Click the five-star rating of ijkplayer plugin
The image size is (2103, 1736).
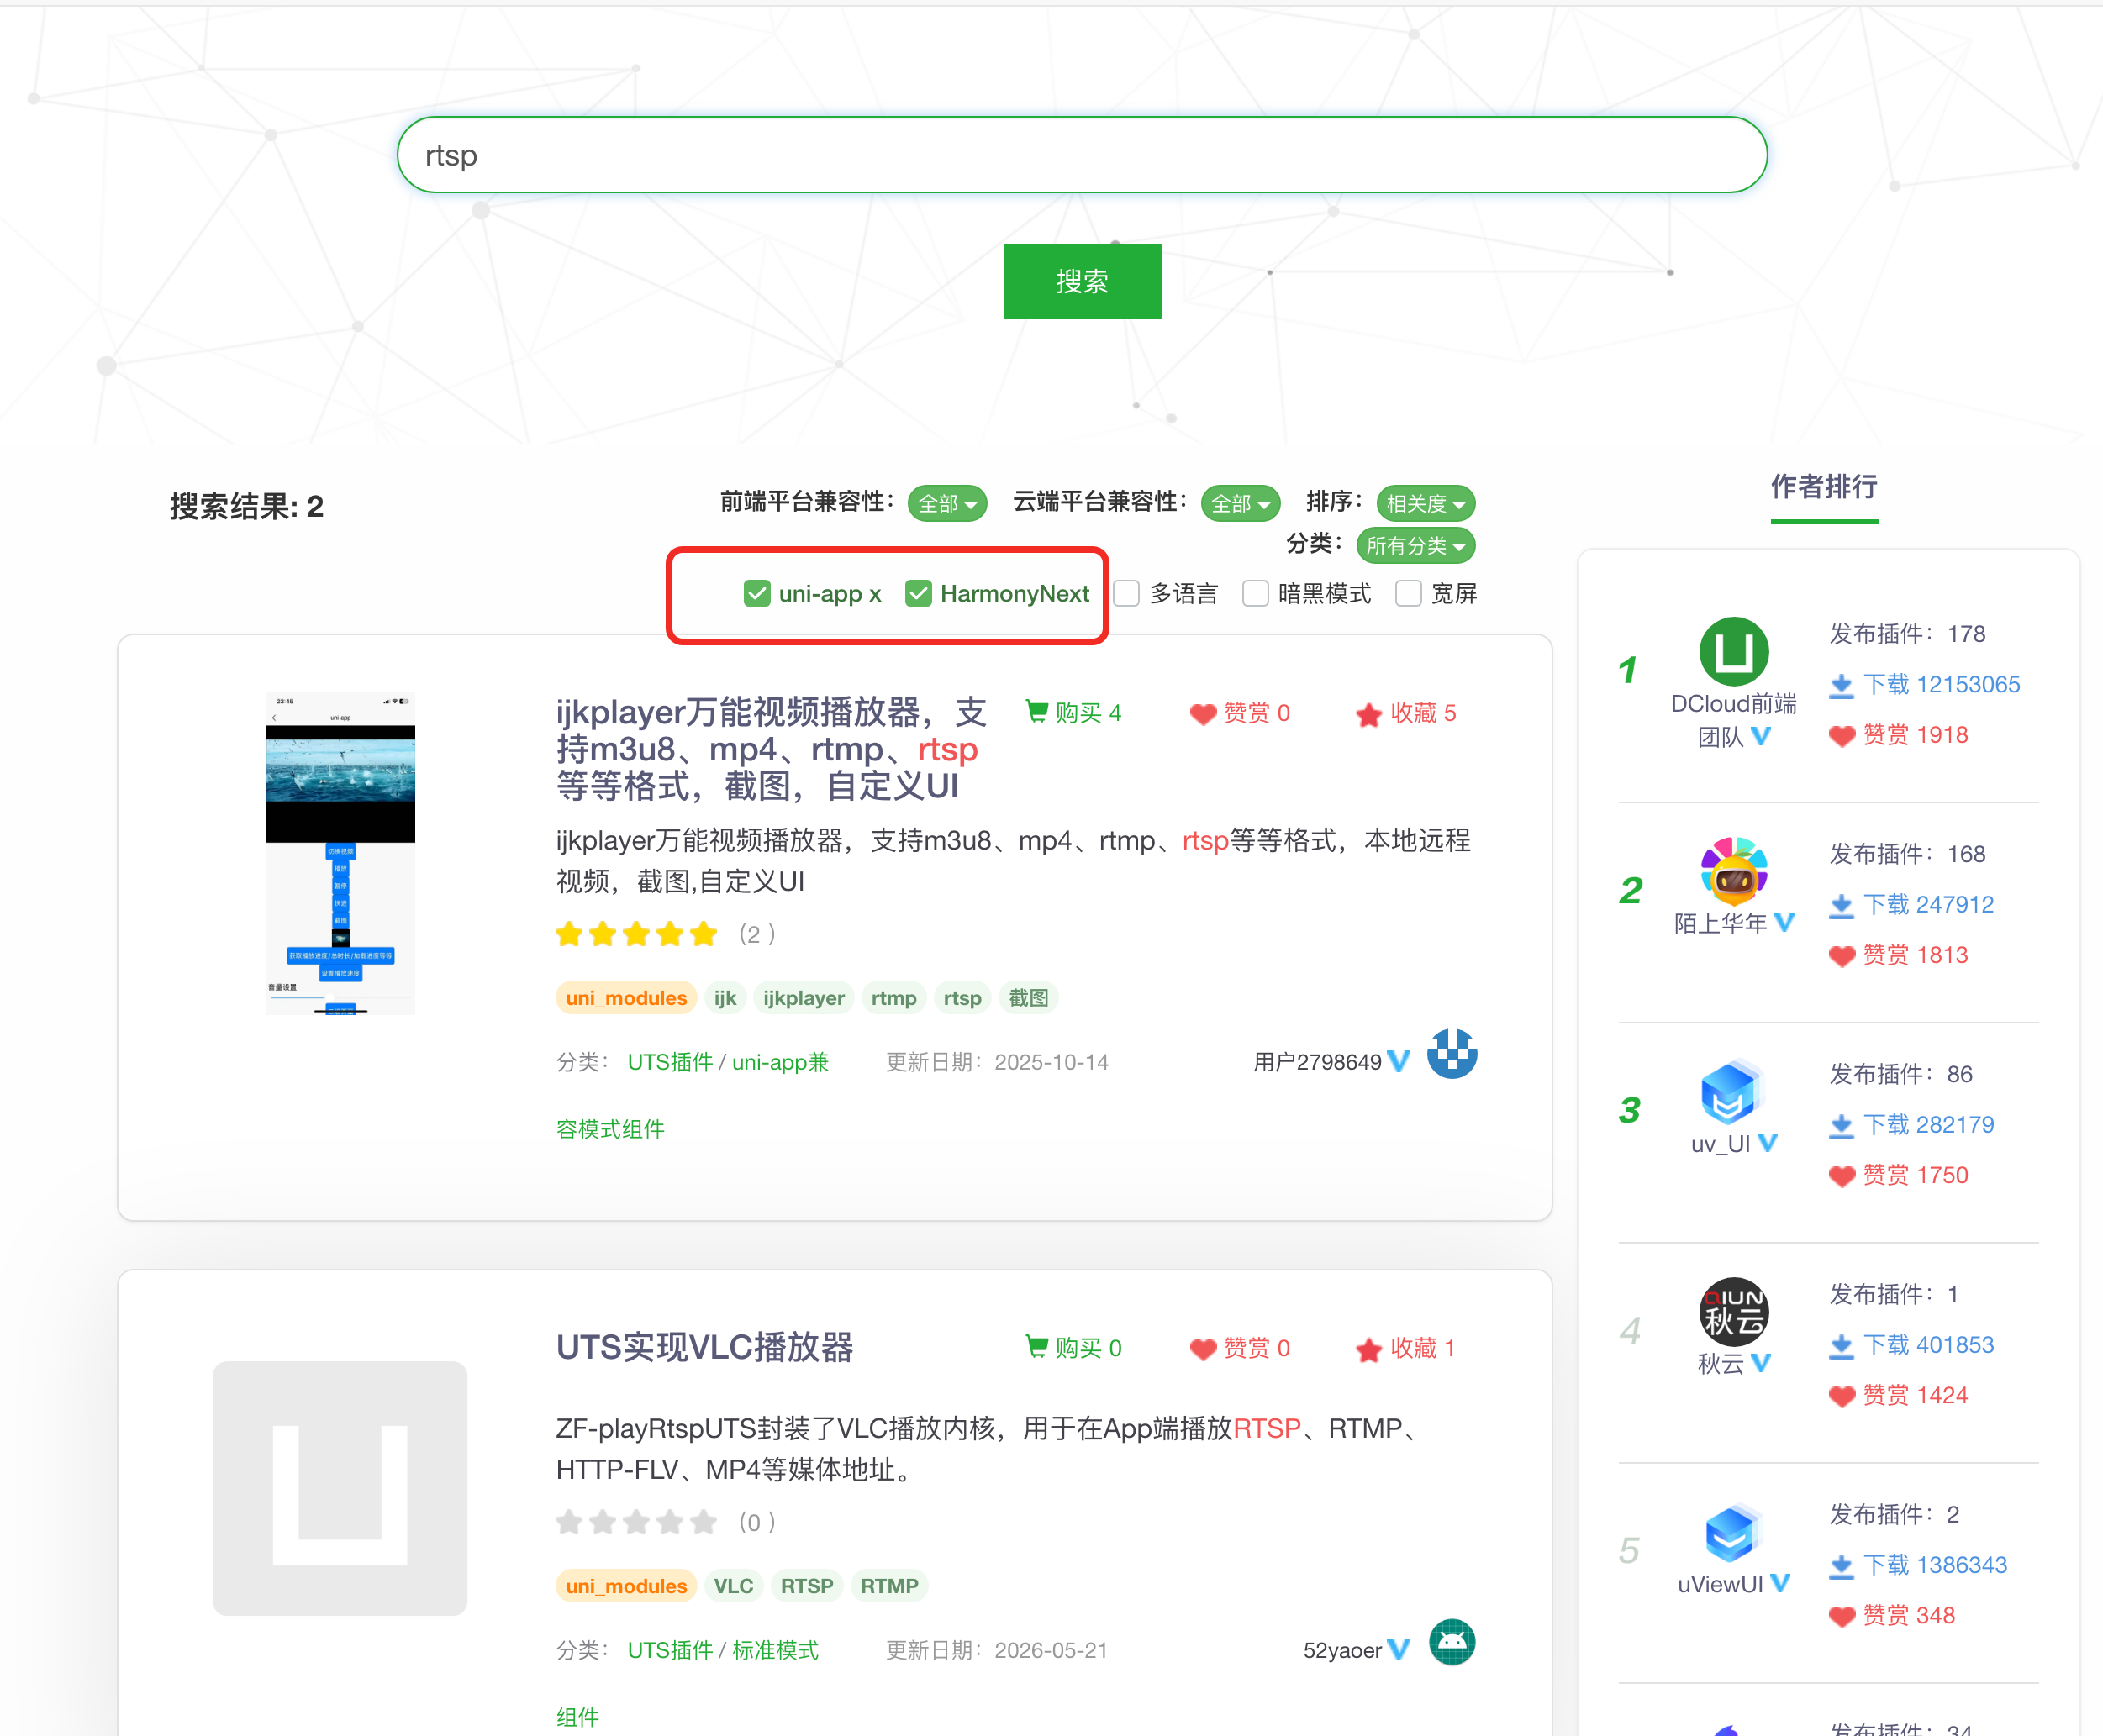(637, 934)
